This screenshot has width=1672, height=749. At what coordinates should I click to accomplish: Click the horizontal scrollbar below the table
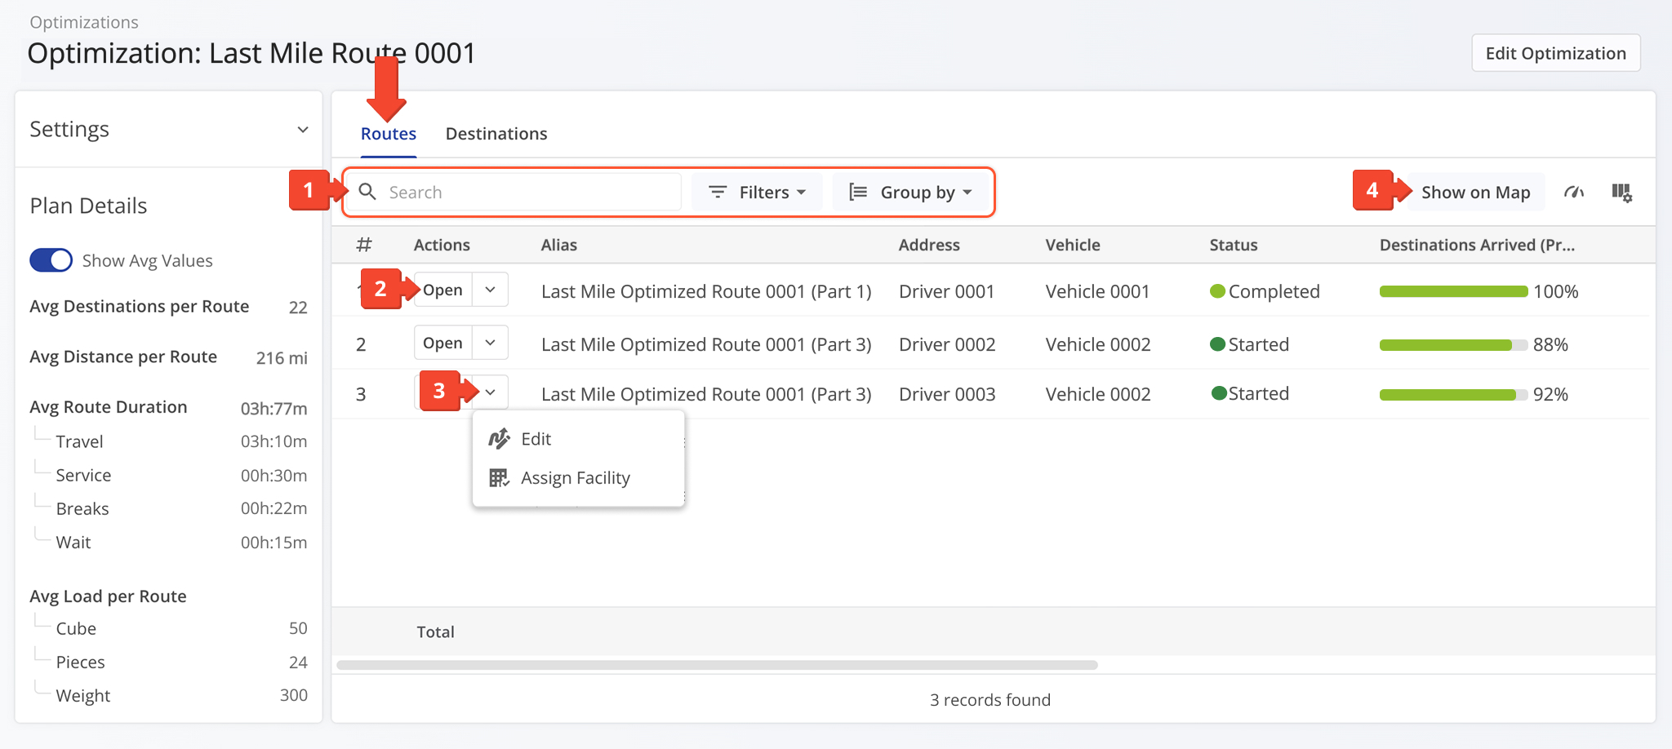717,665
